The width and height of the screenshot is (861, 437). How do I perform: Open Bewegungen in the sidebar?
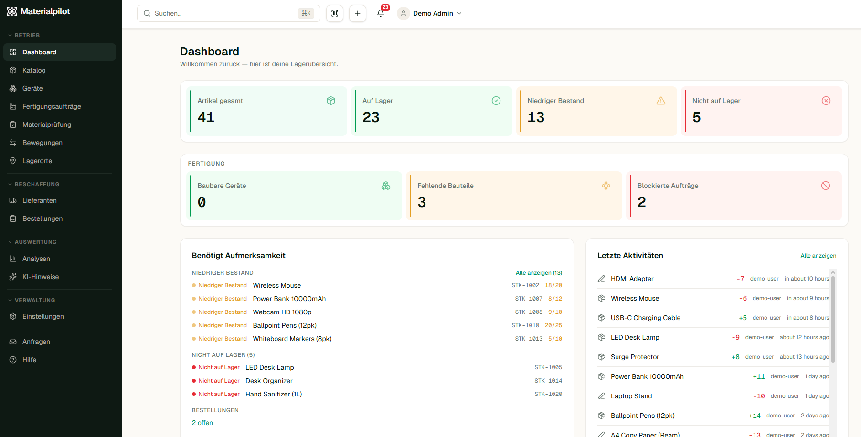[42, 143]
